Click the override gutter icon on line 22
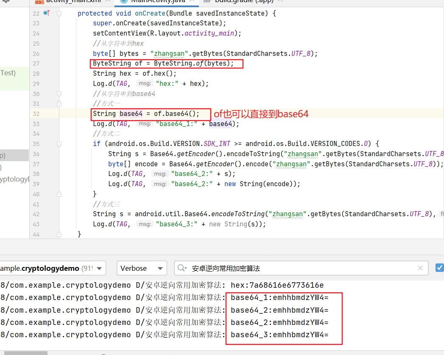The image size is (444, 355). [x=47, y=13]
